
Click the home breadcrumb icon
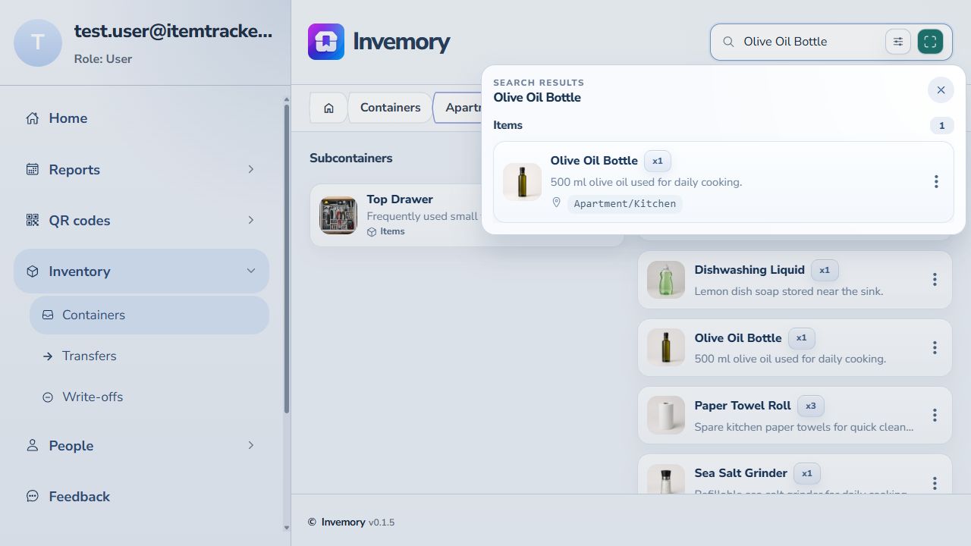point(328,108)
